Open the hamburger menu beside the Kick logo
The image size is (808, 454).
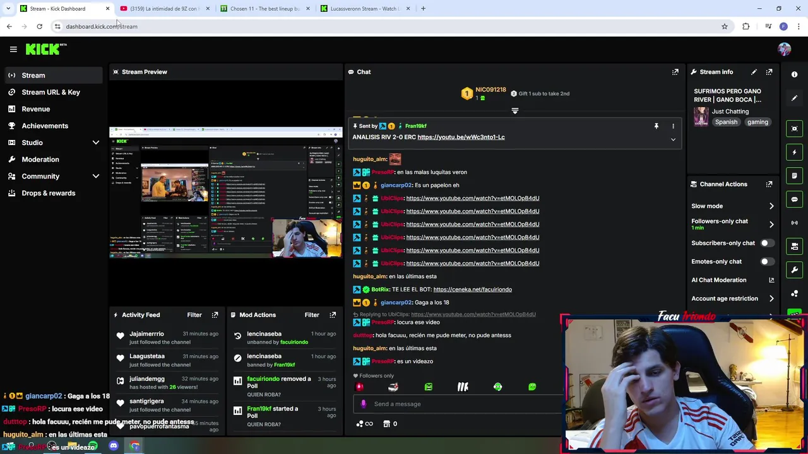click(x=13, y=49)
